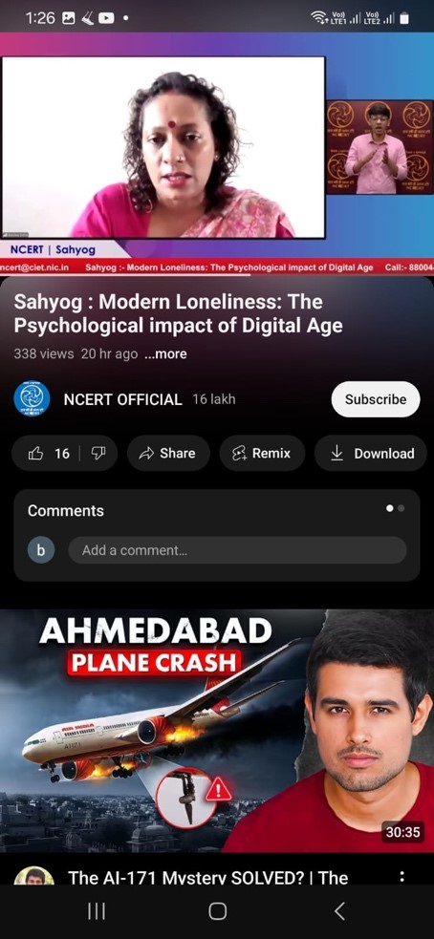
Task: Open the Share options
Action: pyautogui.click(x=167, y=454)
